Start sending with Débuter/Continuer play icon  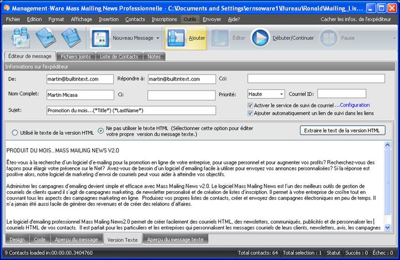(x=260, y=38)
